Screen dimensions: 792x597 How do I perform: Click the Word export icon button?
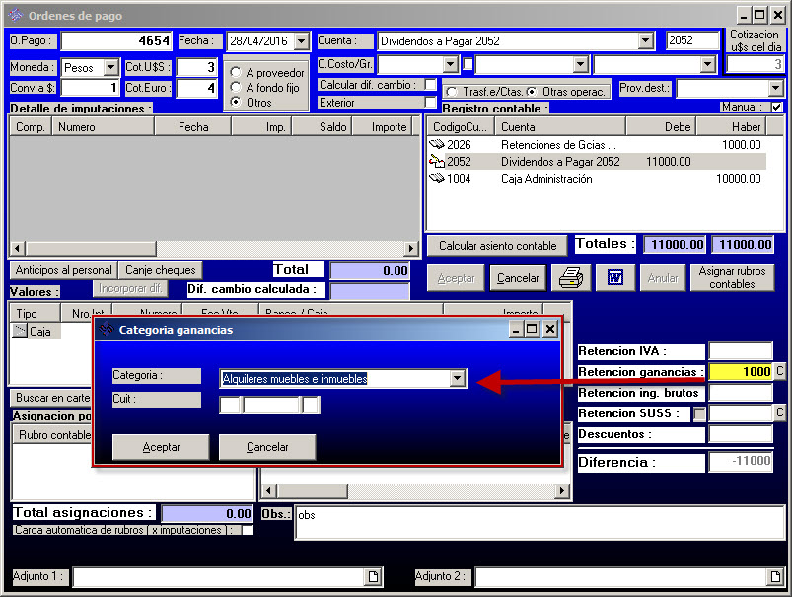click(614, 278)
